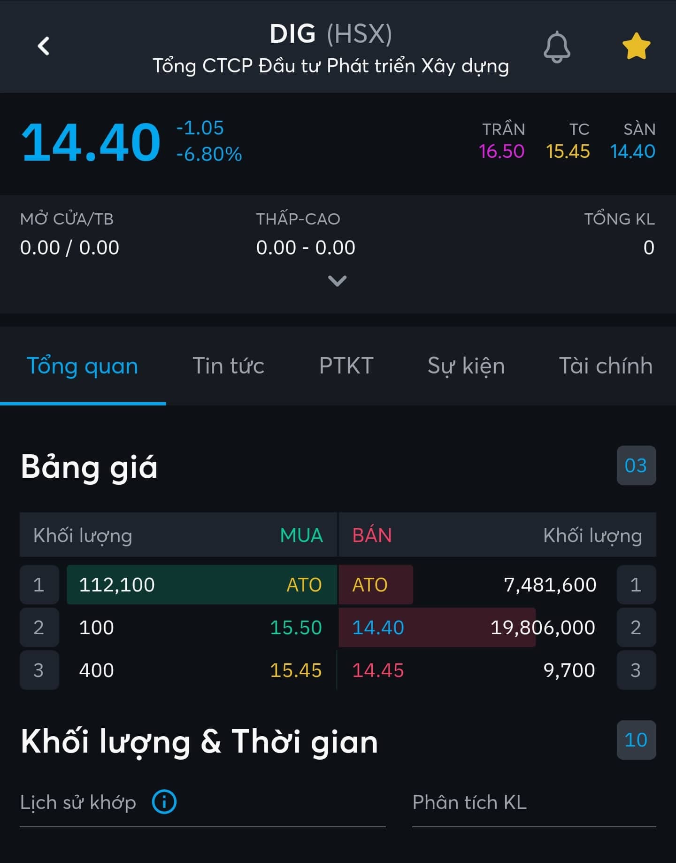Select buy price 15.50

pos(296,627)
